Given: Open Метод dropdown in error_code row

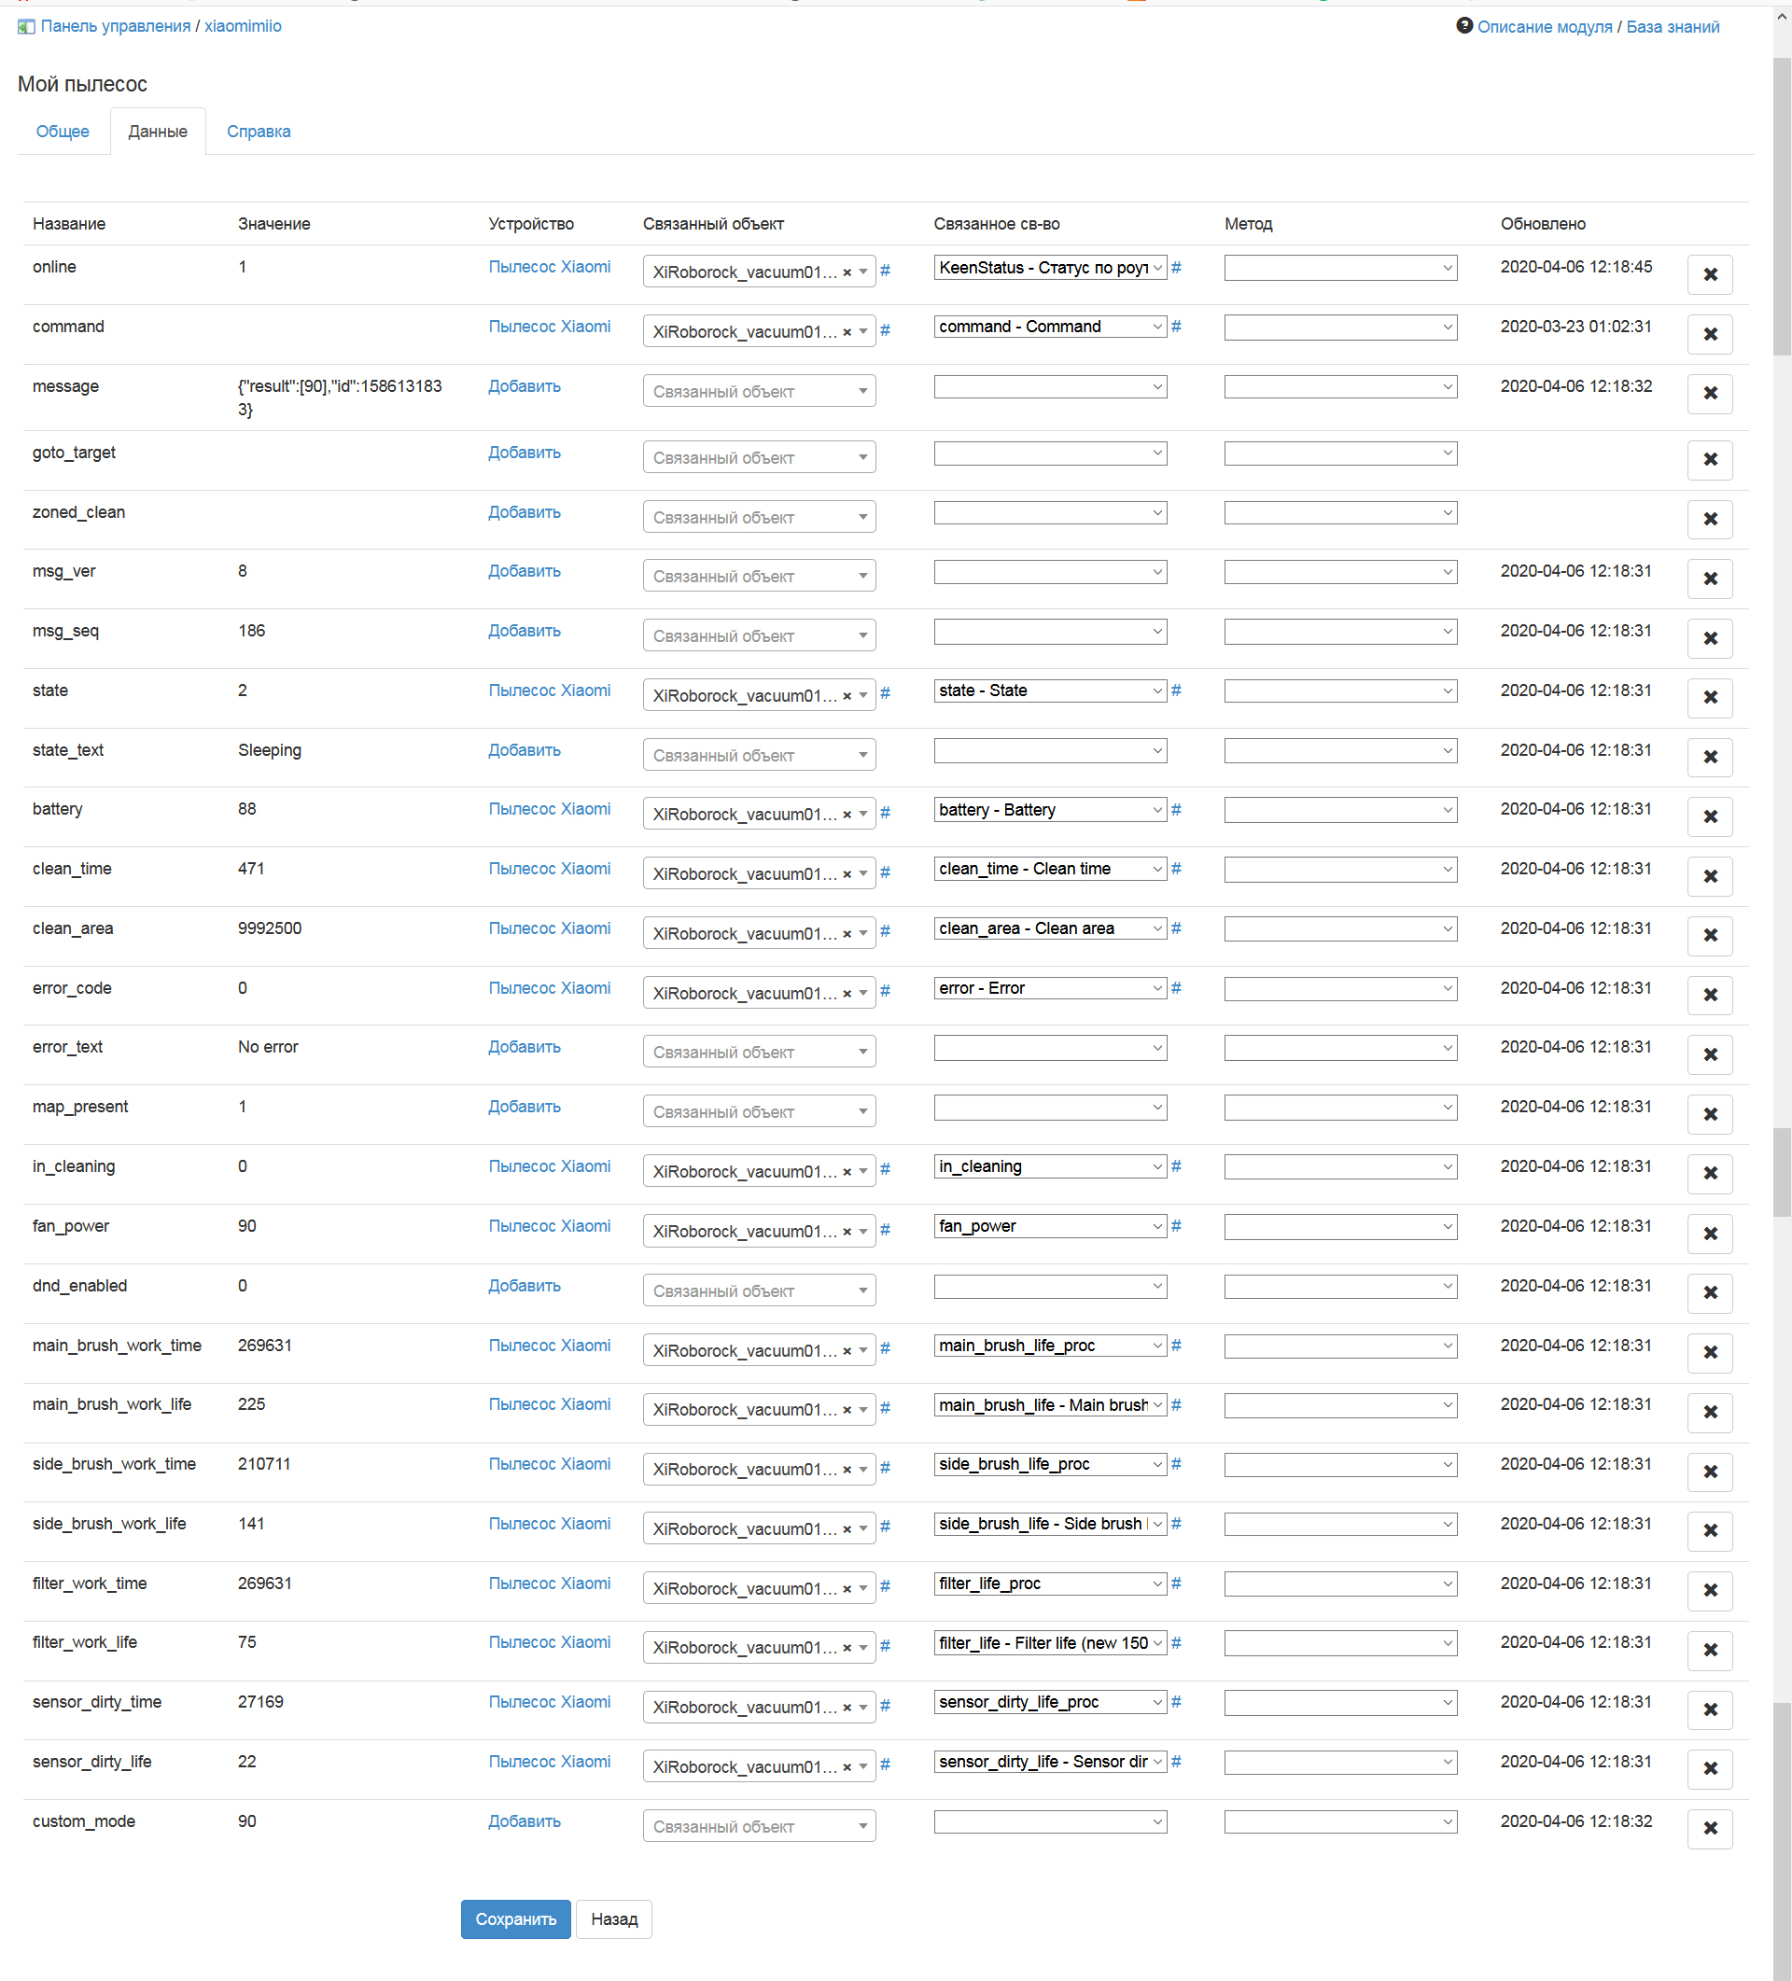Looking at the screenshot, I should [x=1340, y=987].
